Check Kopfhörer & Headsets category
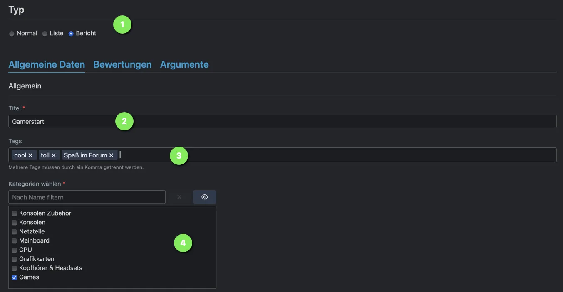Screen dimensions: 563x292 pos(14,268)
